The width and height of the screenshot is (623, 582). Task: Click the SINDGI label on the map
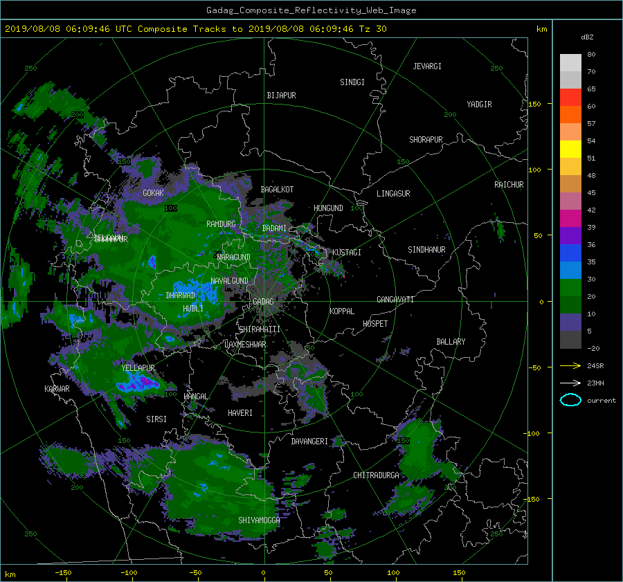[x=352, y=82]
